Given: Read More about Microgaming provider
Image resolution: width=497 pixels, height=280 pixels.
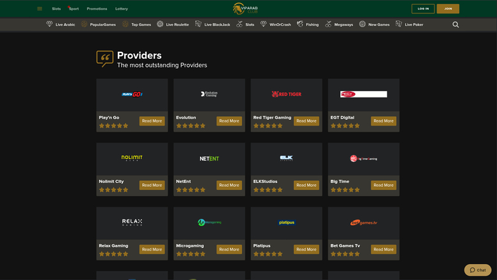Looking at the screenshot, I should click(x=229, y=249).
